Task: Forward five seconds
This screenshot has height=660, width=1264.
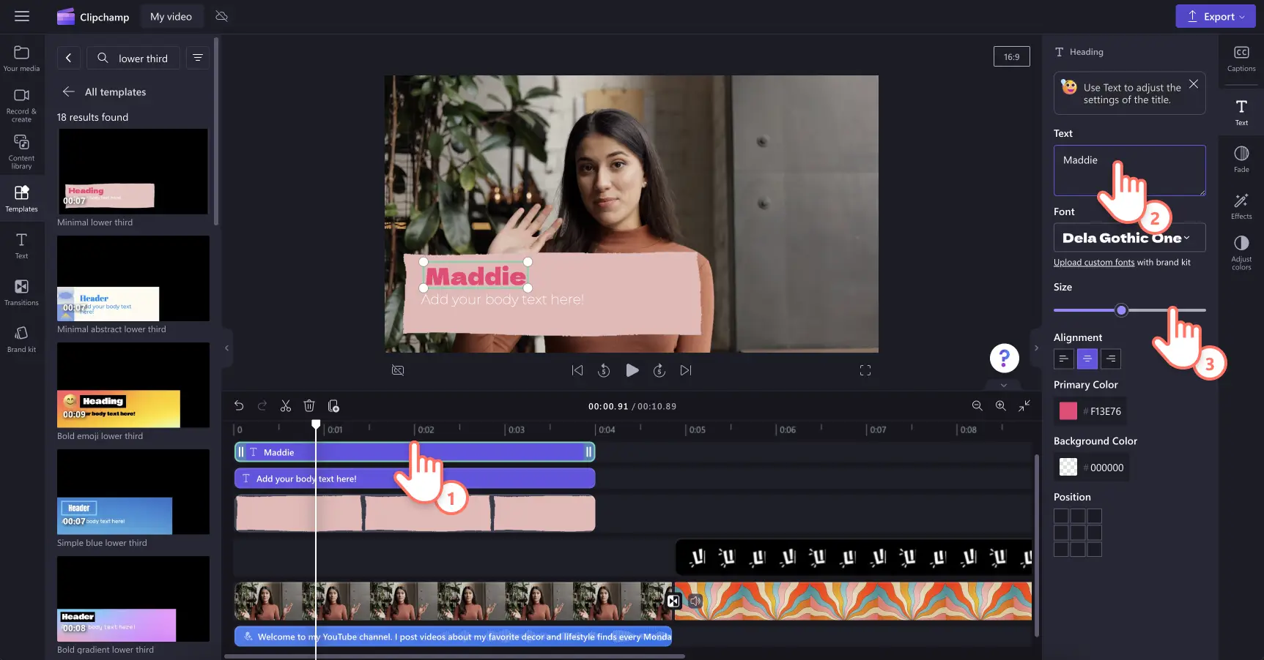Action: (x=659, y=370)
